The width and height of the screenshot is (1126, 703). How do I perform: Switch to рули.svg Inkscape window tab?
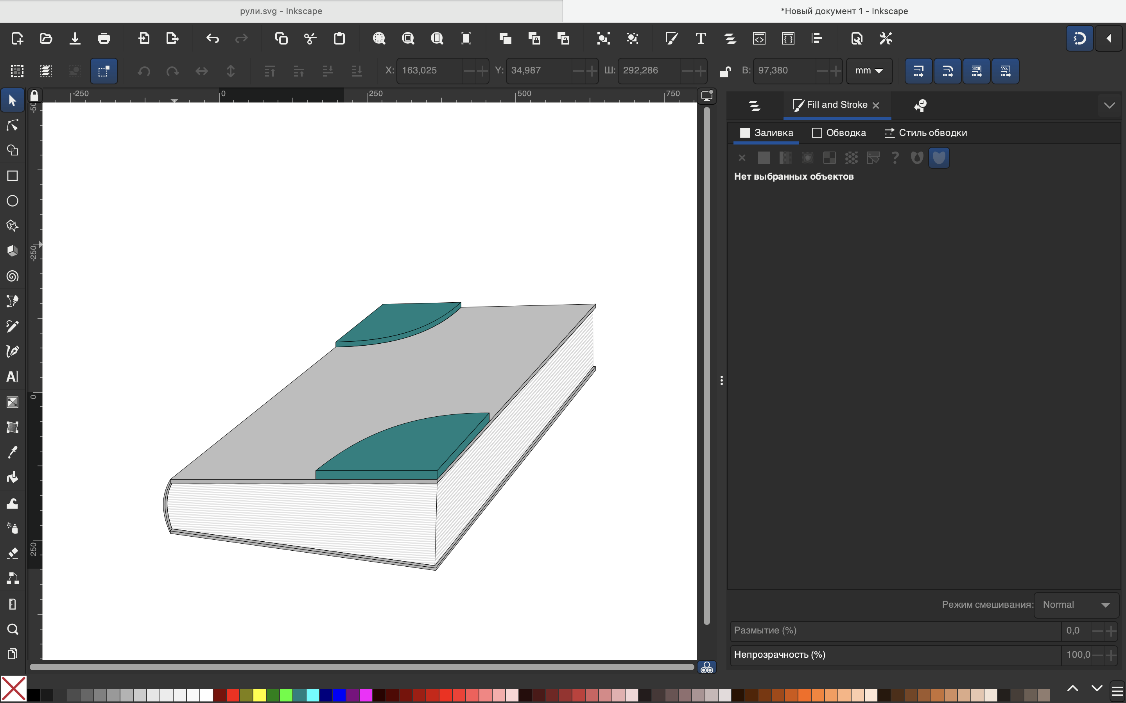point(281,11)
